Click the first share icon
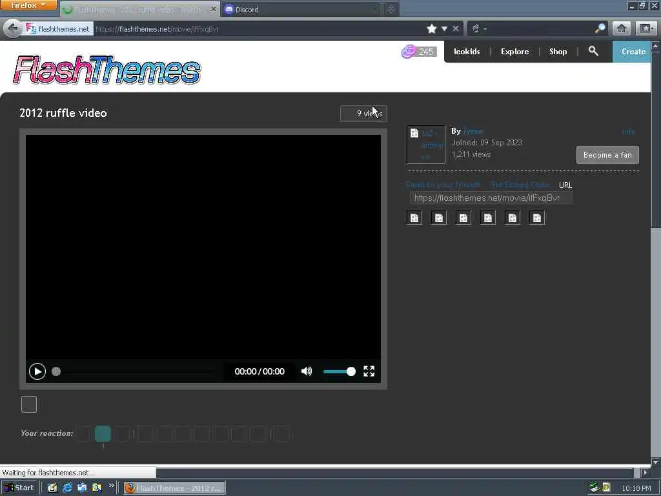Viewport: 661px width, 496px height. tap(414, 218)
